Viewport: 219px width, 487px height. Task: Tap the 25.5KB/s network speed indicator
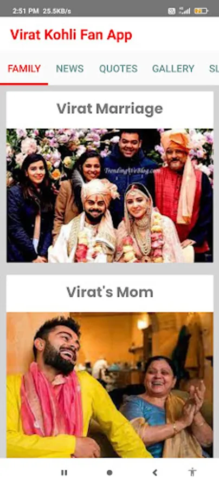tap(57, 11)
